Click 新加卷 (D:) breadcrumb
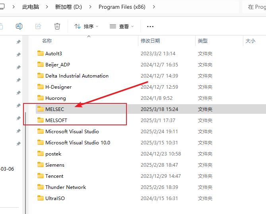266x214 pixels. coord(68,7)
